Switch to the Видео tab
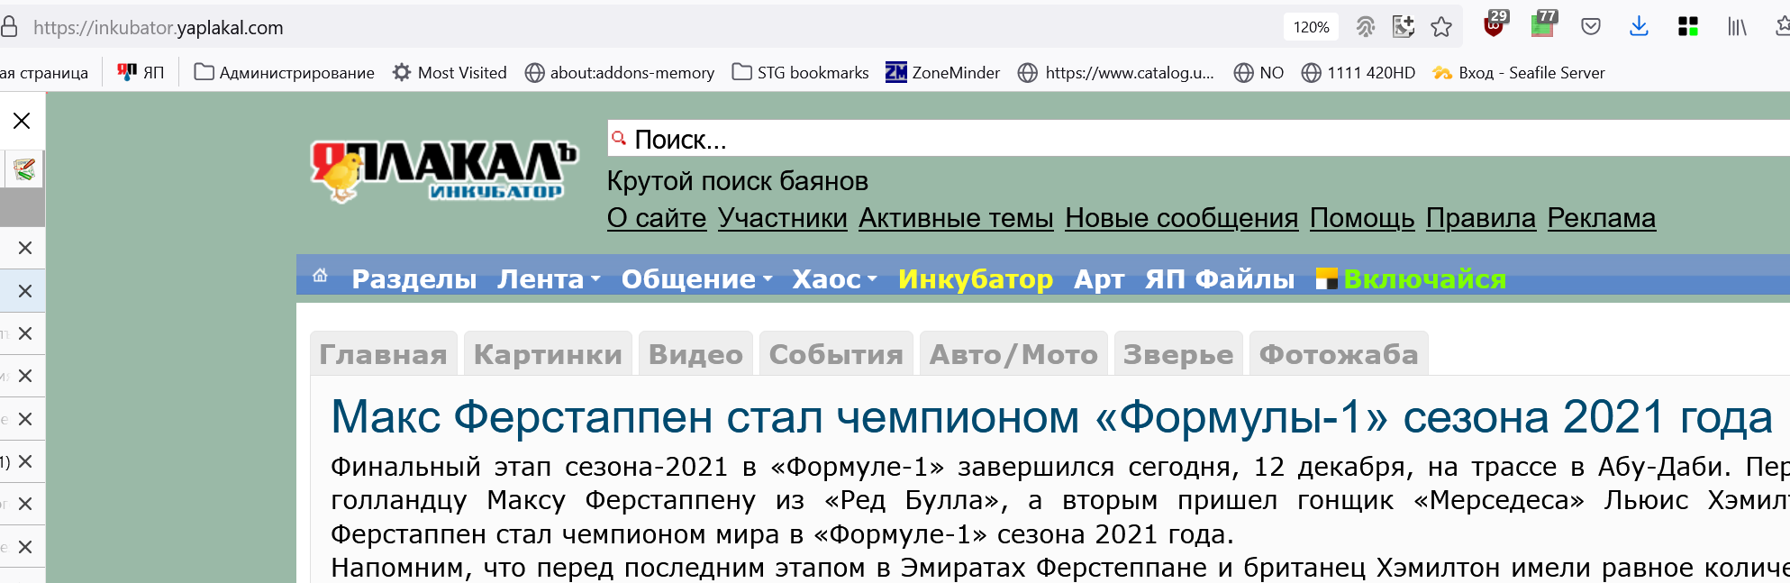Viewport: 1790px width, 583px height. tap(695, 354)
